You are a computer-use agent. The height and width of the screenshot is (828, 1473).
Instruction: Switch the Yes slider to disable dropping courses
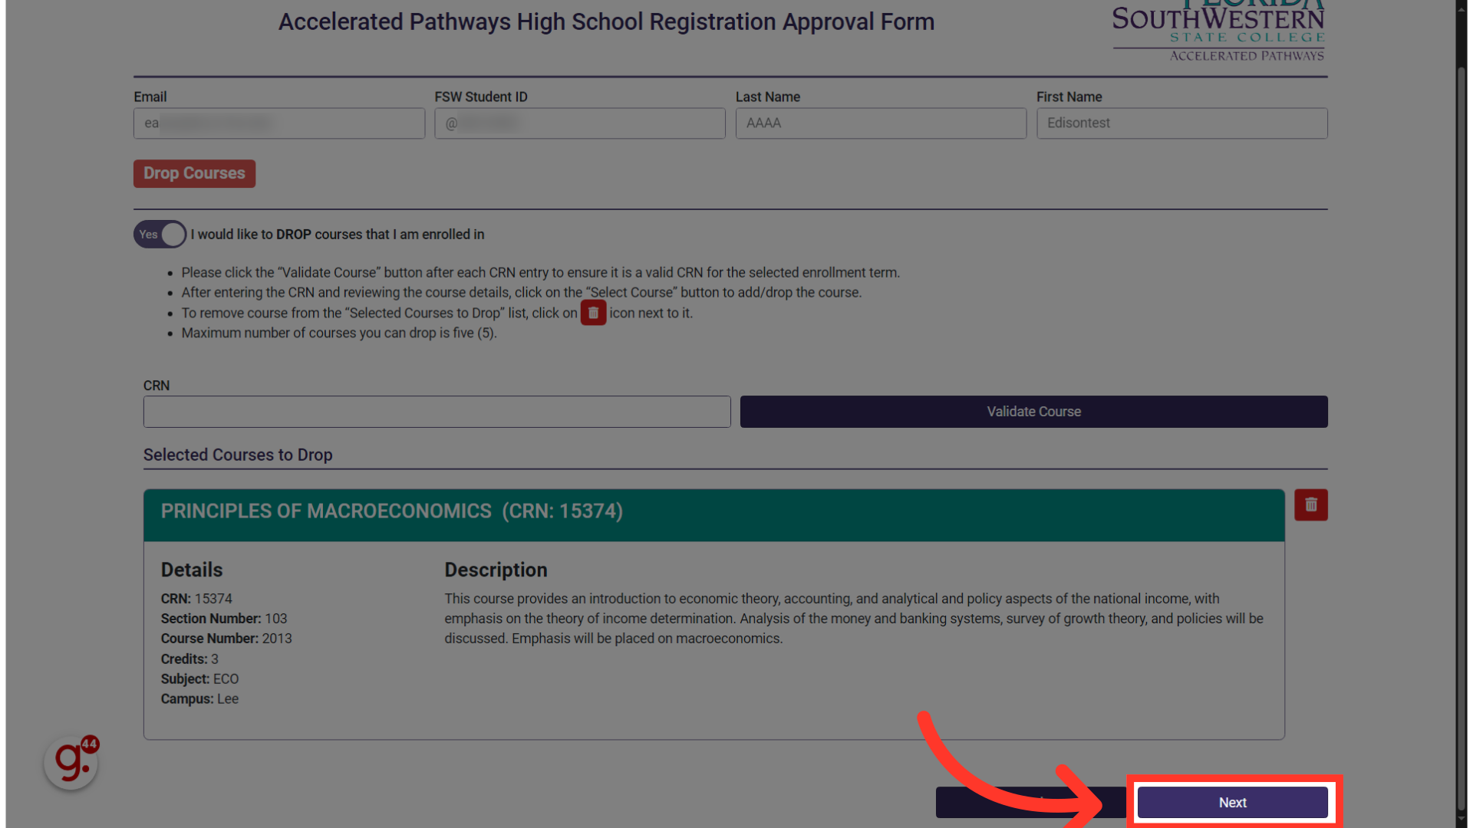(x=160, y=234)
